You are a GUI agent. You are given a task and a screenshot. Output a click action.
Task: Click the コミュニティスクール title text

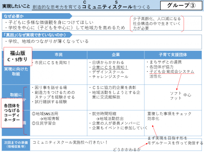107,7
